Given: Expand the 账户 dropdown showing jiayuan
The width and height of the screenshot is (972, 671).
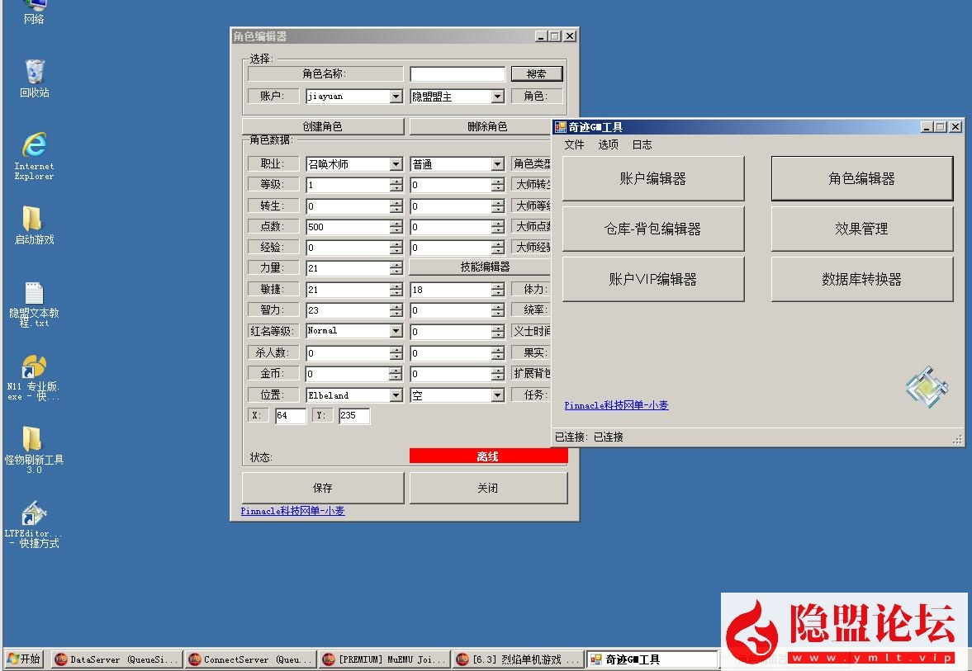Looking at the screenshot, I should [x=396, y=97].
